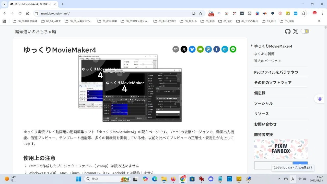Screen dimensions: 327x184
Task: Show hidden system tray icons
Action: [x=279, y=179]
